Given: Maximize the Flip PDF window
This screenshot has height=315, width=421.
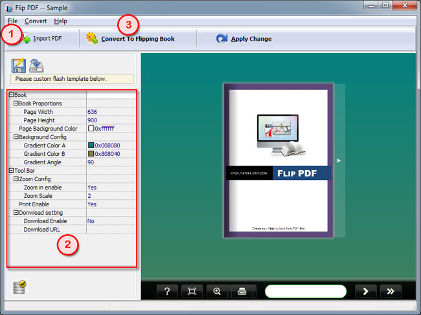Looking at the screenshot, I should pos(385,6).
